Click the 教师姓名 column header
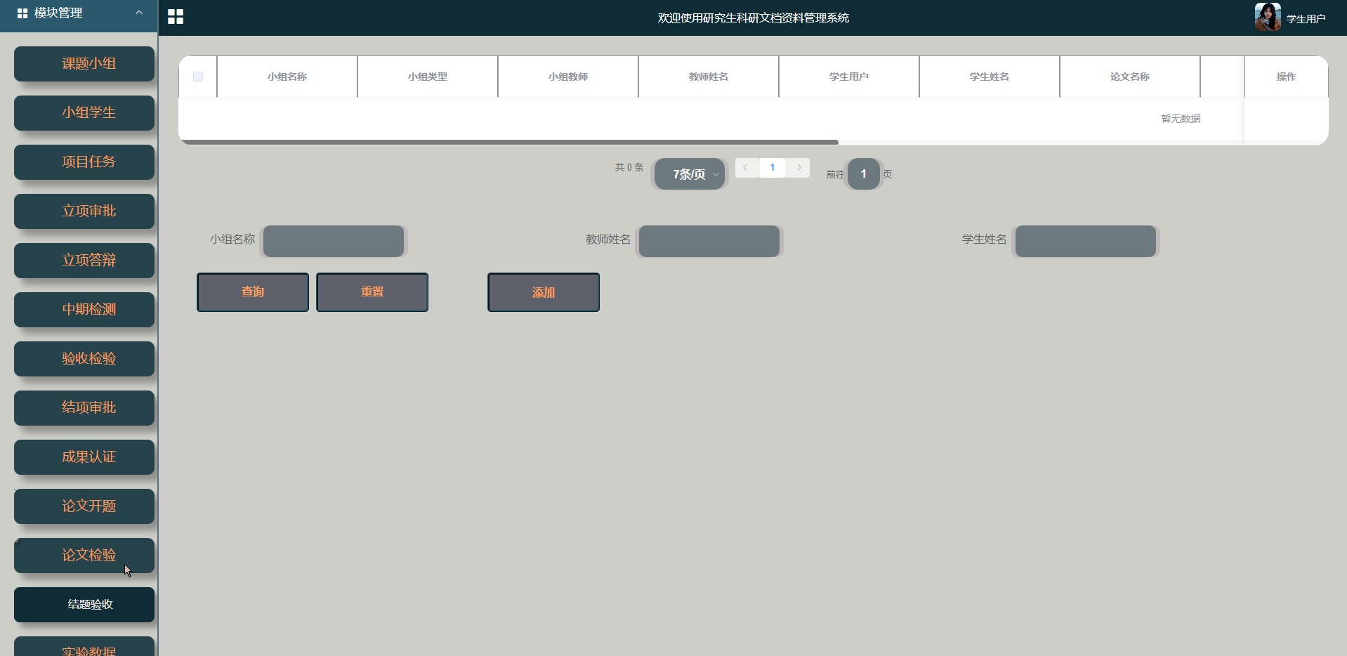1347x656 pixels. [709, 77]
